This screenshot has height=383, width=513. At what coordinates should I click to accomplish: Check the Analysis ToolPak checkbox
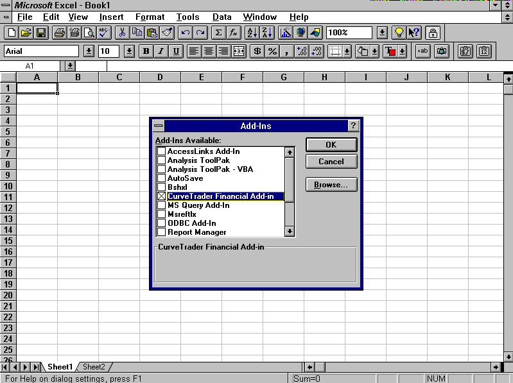tap(161, 160)
